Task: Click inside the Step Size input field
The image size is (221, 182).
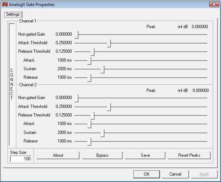Action: pyautogui.click(x=22, y=159)
